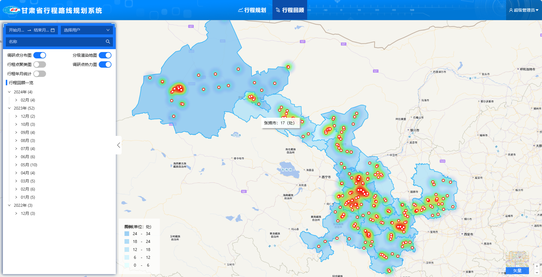Switch to 行程回顾 tab

coord(290,10)
